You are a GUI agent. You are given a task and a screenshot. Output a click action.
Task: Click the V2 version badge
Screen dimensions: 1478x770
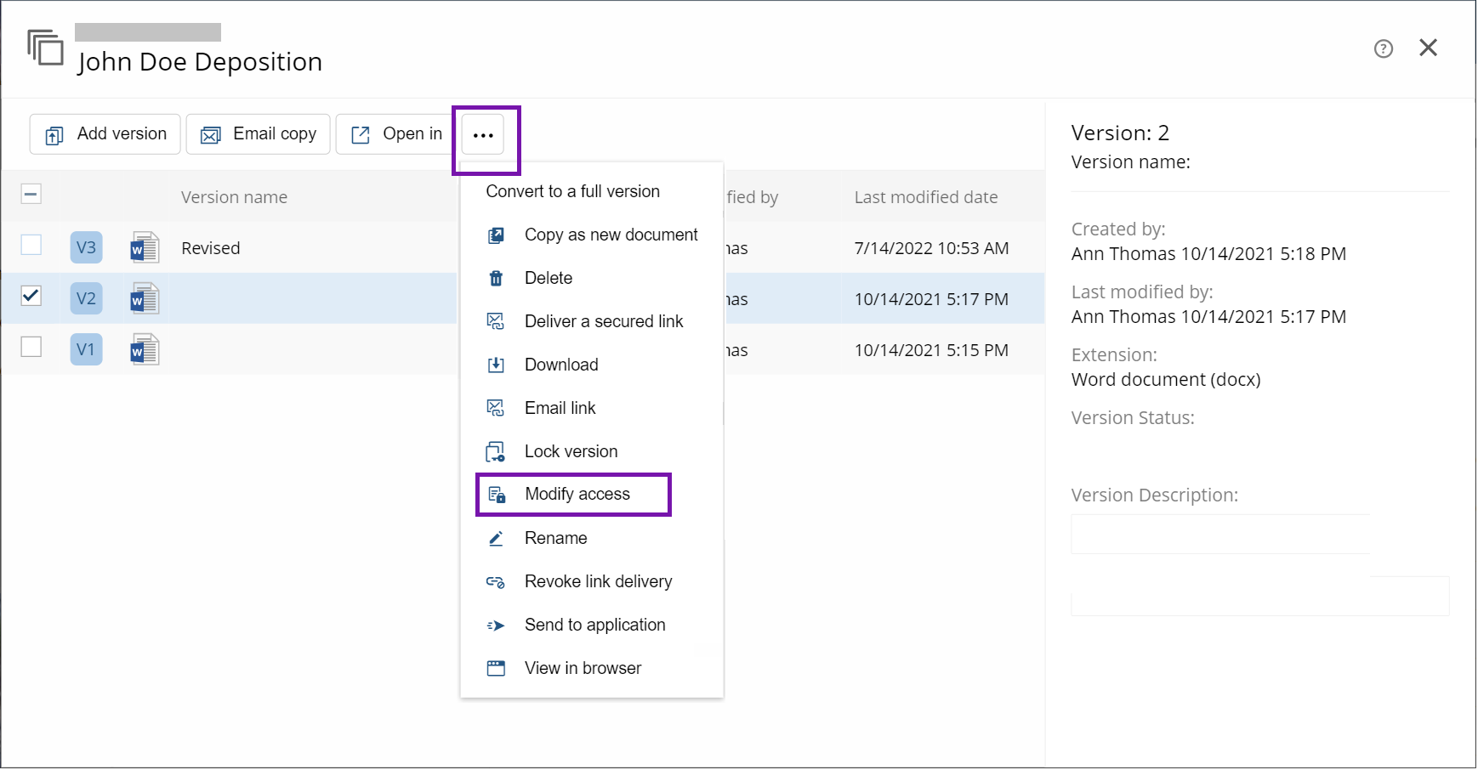tap(86, 298)
